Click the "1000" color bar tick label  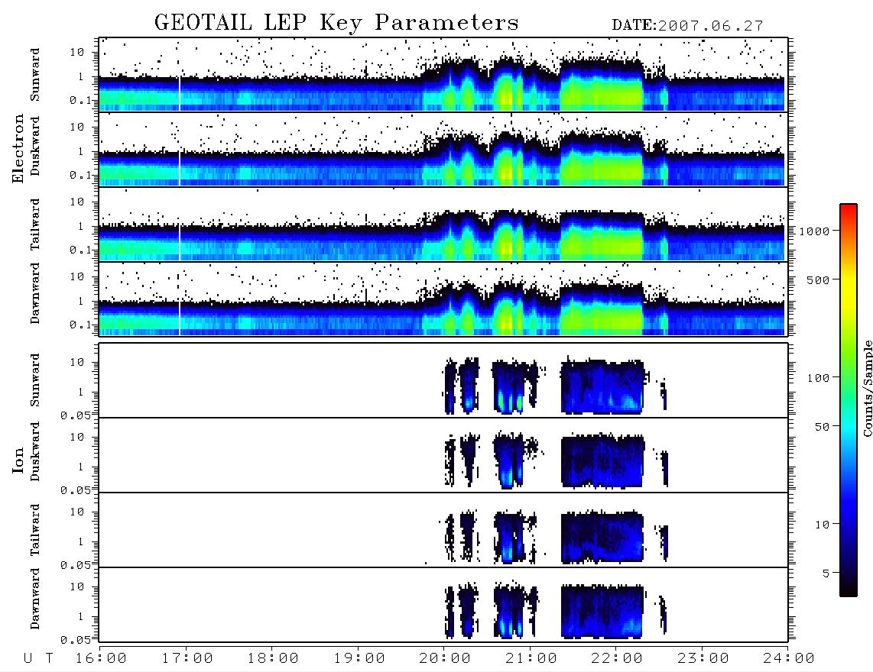point(815,231)
